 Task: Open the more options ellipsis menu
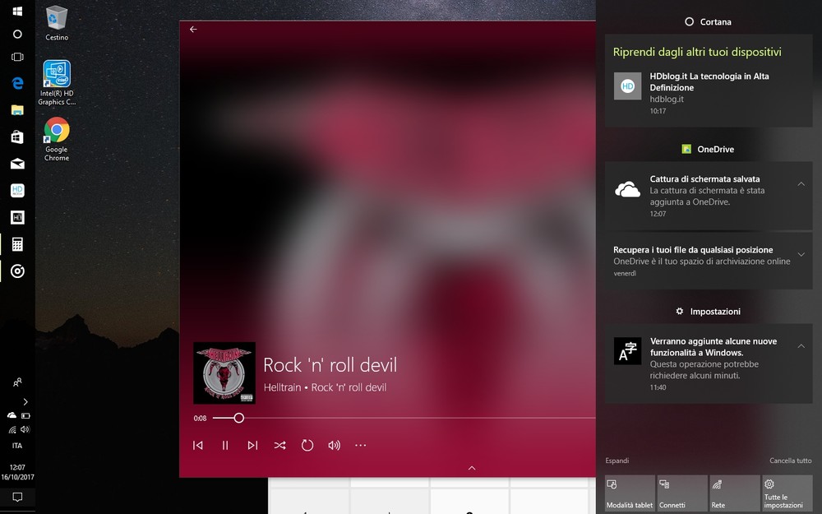pos(360,445)
